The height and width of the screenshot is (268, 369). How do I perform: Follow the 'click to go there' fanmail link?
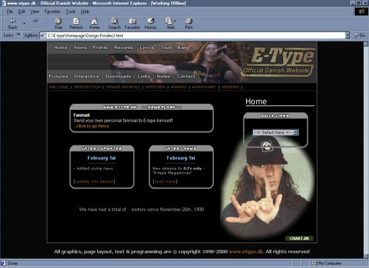click(x=93, y=126)
